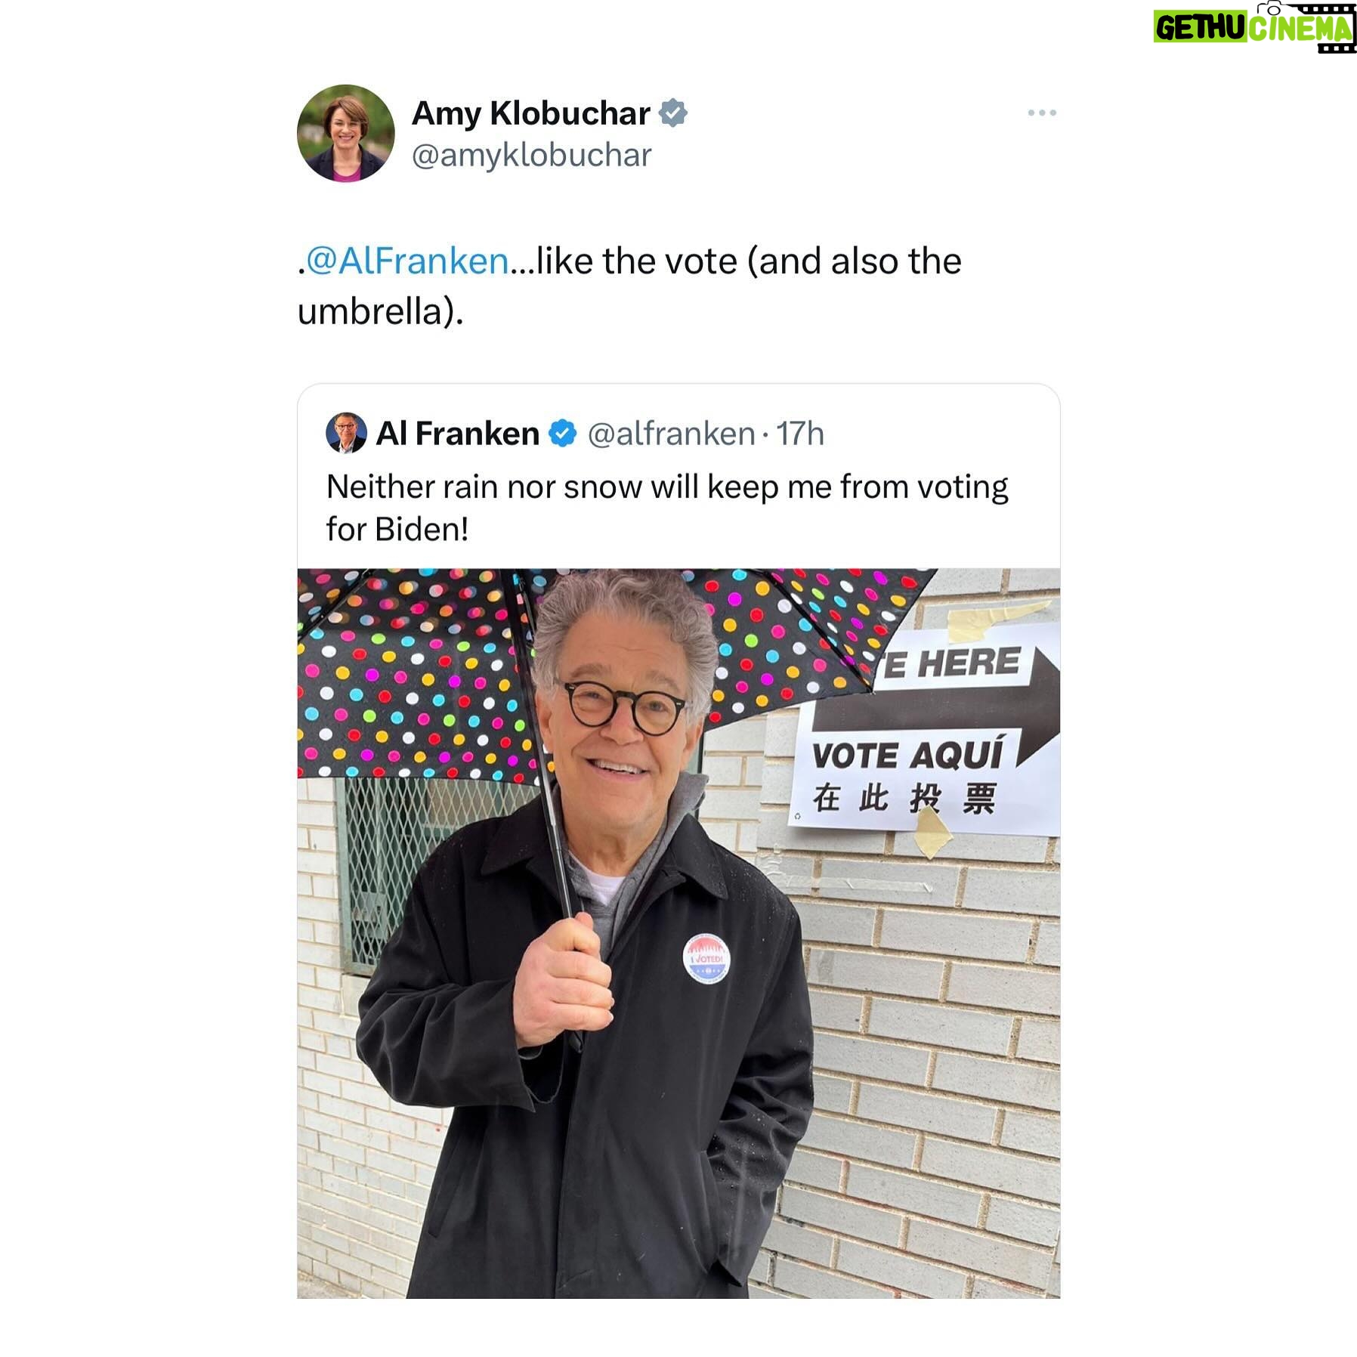This screenshot has height=1357, width=1357.
Task: Open the @amyklobuchar handle
Action: (531, 156)
